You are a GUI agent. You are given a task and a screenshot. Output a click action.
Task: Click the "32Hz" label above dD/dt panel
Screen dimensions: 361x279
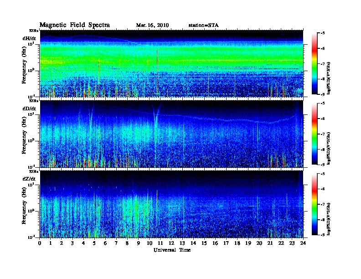click(x=33, y=101)
